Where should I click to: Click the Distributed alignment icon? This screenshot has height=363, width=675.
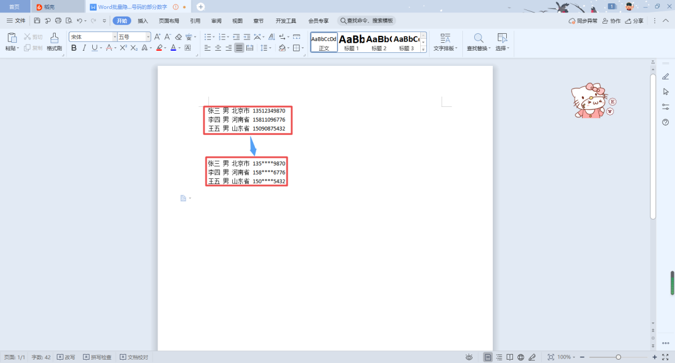(x=250, y=48)
